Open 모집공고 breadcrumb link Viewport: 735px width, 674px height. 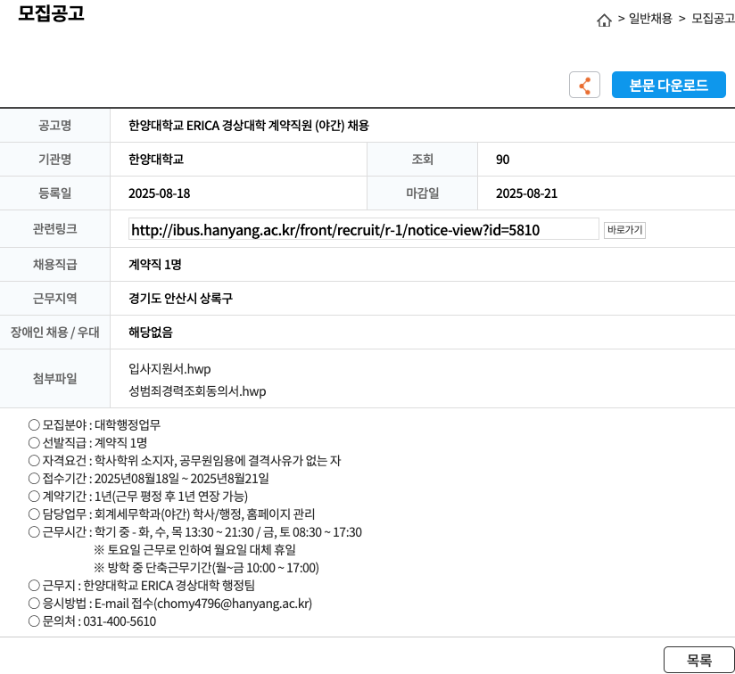pos(713,19)
